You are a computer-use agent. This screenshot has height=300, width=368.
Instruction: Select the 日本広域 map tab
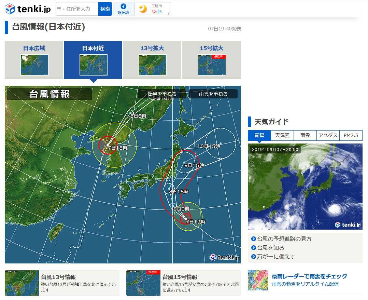(x=34, y=60)
